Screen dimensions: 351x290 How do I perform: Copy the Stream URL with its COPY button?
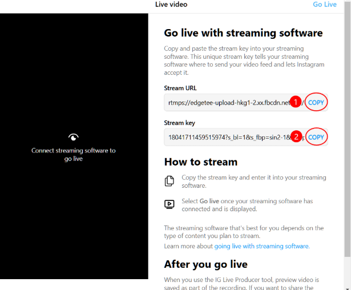point(316,103)
